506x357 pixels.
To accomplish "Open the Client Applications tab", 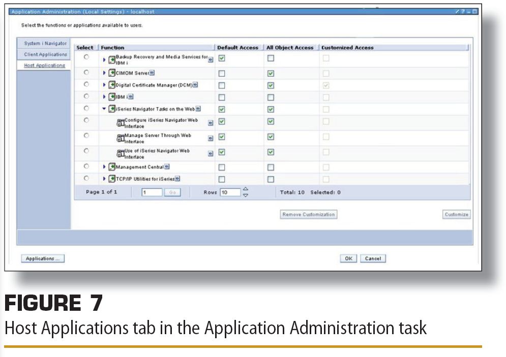I will 45,54.
